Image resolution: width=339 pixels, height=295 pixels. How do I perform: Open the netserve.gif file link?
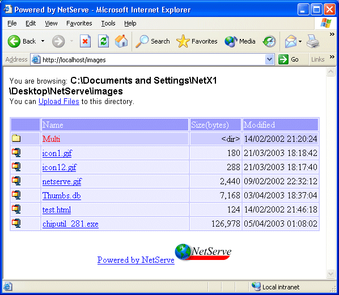(x=62, y=181)
